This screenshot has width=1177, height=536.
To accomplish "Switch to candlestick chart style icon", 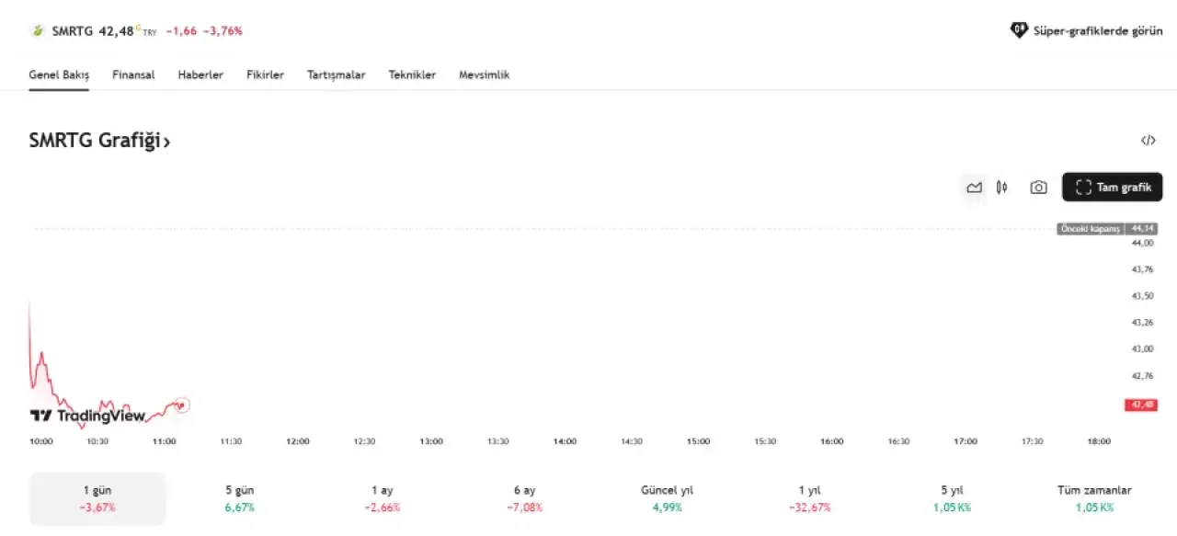I will click(x=1001, y=188).
